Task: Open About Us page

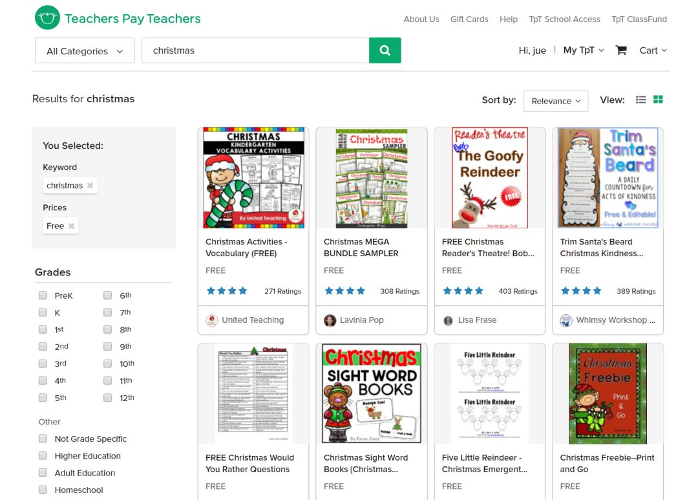Action: (x=421, y=19)
